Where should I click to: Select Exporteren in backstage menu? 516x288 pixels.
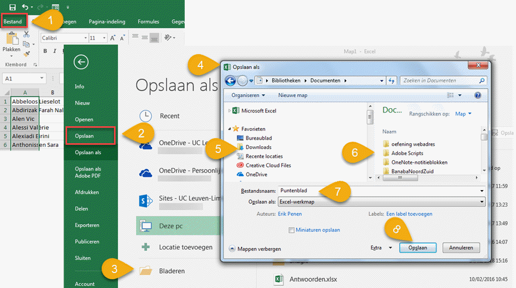pos(87,225)
